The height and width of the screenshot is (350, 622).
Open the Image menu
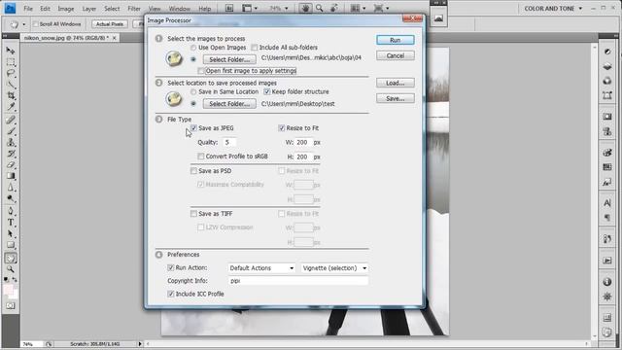coord(66,9)
